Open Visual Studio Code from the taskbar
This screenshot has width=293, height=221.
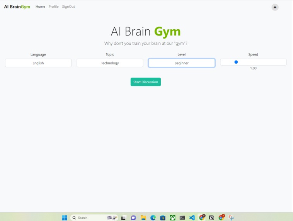[192, 218]
